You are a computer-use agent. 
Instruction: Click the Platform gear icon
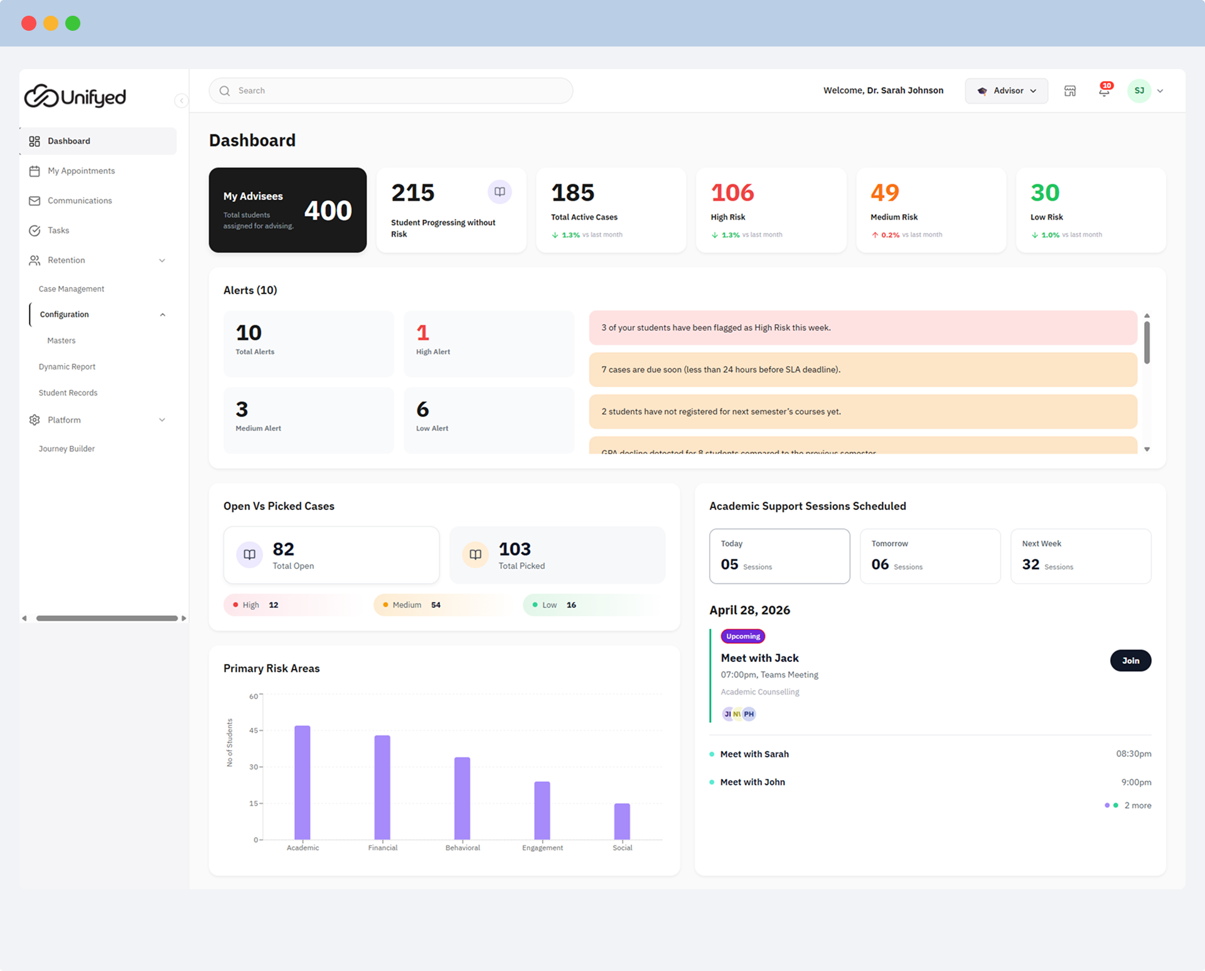[x=35, y=420]
